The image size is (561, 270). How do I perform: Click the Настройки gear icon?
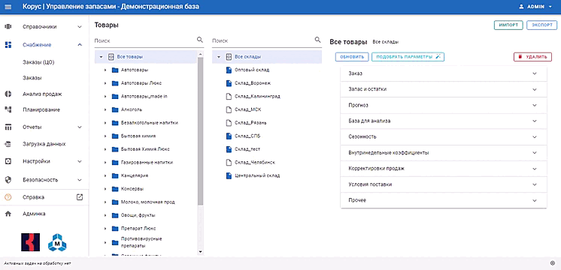(x=8, y=161)
